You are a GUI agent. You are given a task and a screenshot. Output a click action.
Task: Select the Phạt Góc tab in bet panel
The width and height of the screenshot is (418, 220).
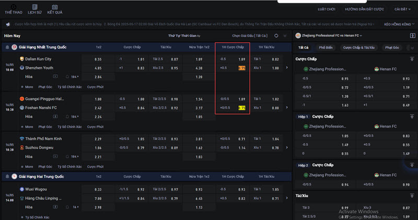click(392, 48)
